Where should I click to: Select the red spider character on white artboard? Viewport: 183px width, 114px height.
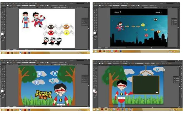pyautogui.click(x=51, y=33)
